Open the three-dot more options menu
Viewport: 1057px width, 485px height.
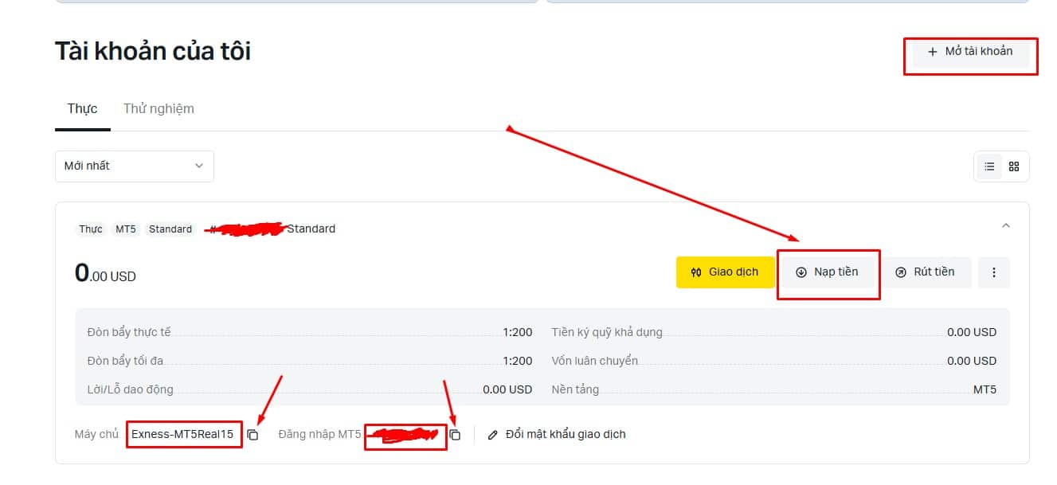[993, 272]
